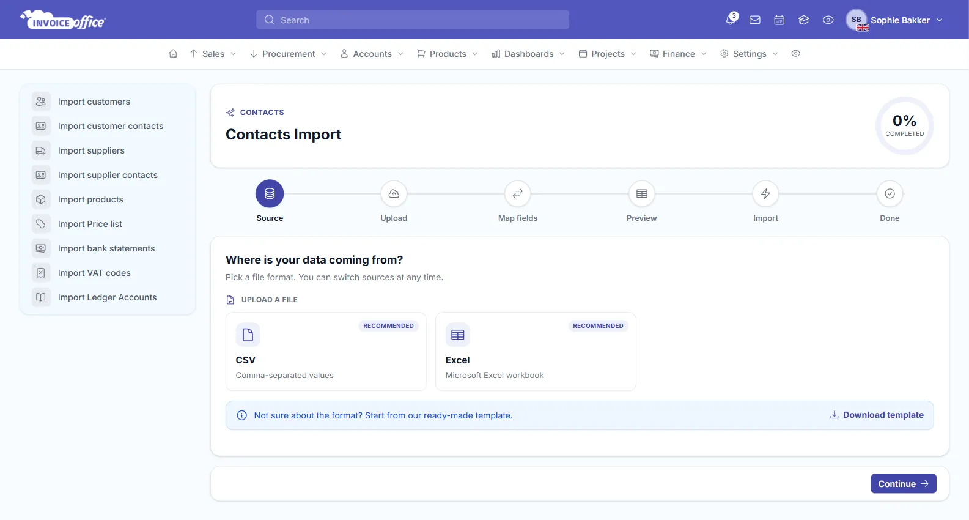Click the Import products box icon
969x520 pixels.
(x=41, y=199)
